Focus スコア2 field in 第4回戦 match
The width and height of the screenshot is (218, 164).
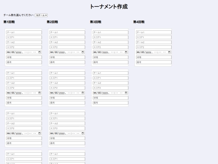click(154, 47)
